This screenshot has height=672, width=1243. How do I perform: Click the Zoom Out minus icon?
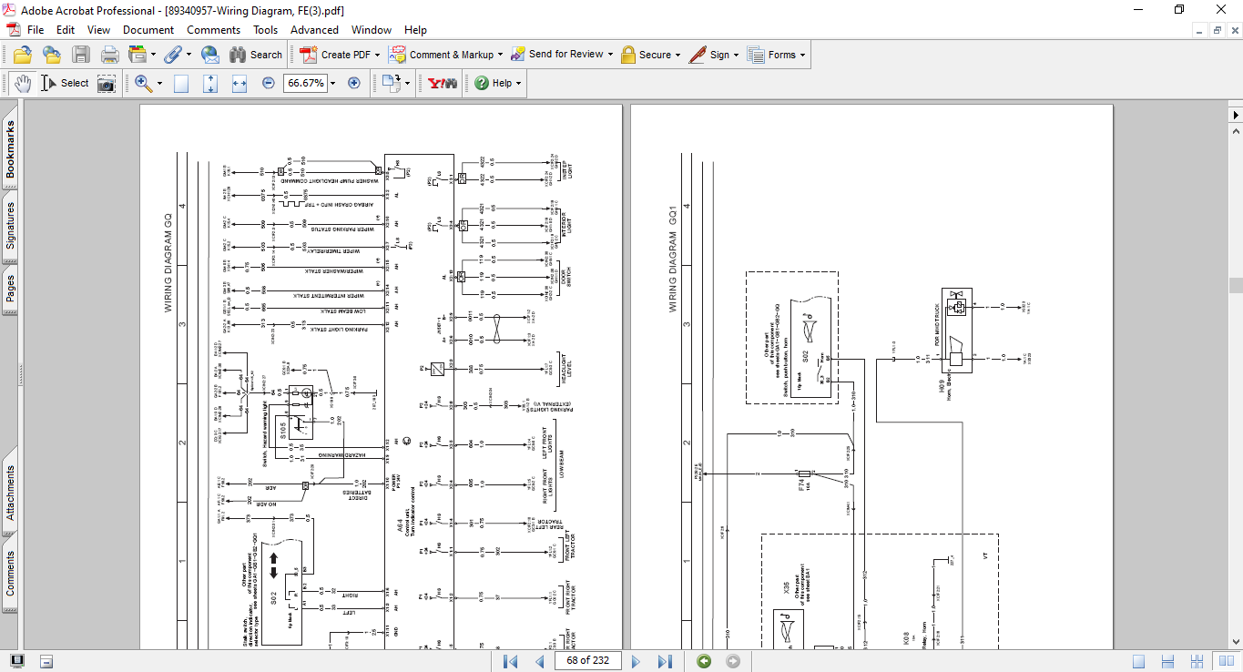tap(269, 83)
